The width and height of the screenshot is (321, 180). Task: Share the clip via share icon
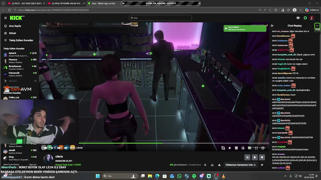pos(205,165)
